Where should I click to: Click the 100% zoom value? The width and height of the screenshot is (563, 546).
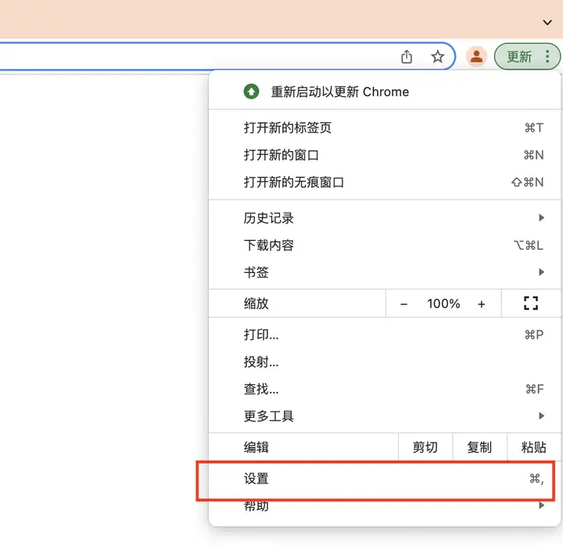tap(443, 304)
